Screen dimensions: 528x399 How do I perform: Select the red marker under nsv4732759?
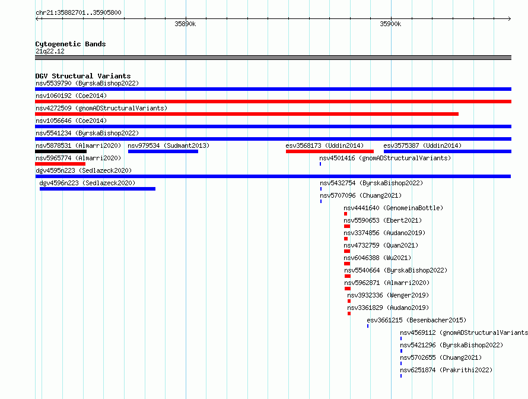pyautogui.click(x=347, y=251)
